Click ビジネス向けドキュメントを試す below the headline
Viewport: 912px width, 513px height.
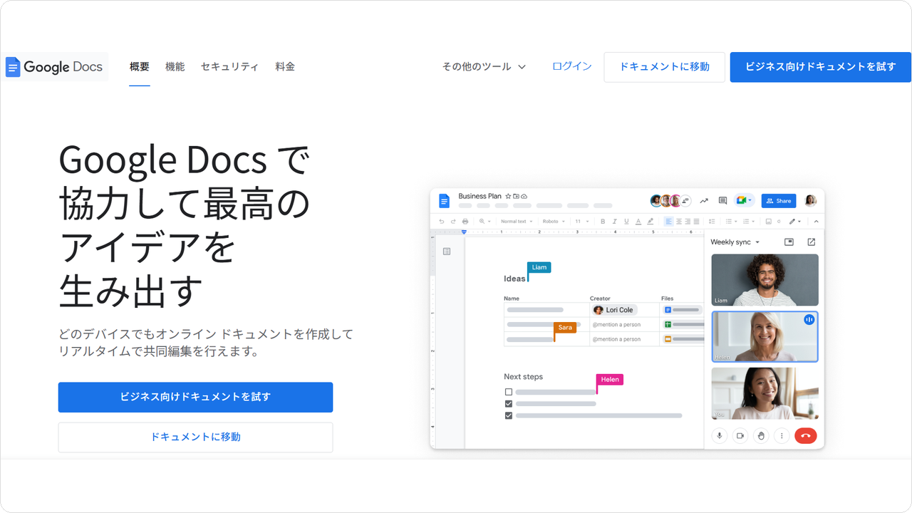click(195, 397)
